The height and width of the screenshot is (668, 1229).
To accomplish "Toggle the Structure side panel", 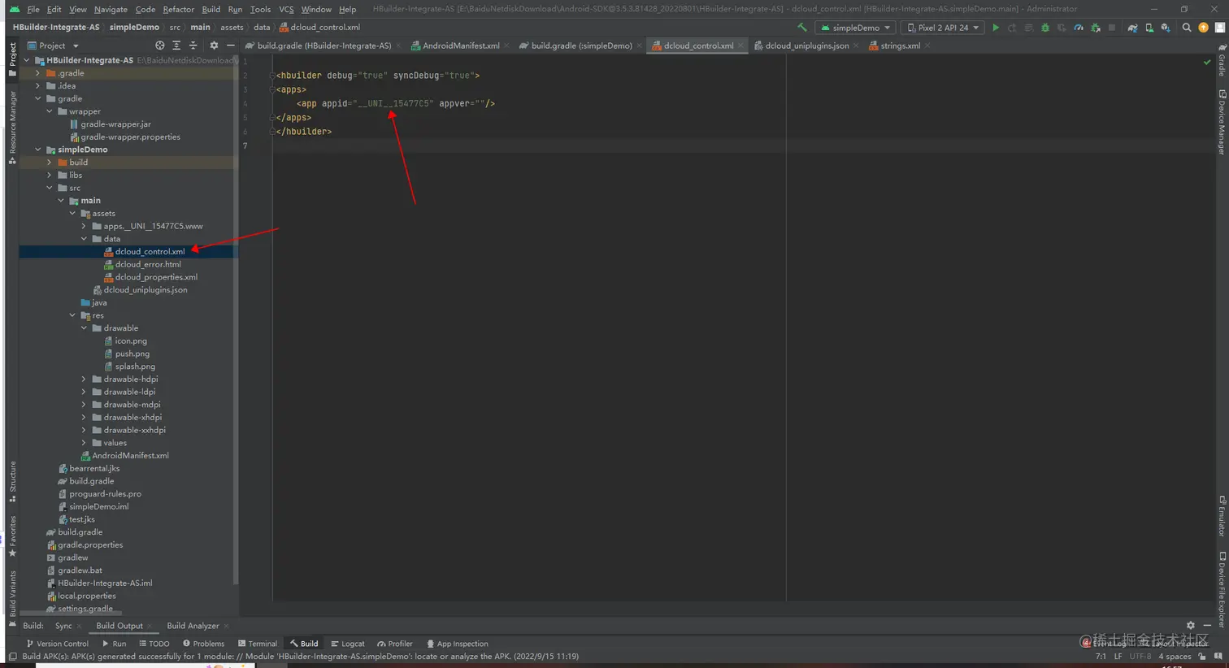I will [12, 482].
